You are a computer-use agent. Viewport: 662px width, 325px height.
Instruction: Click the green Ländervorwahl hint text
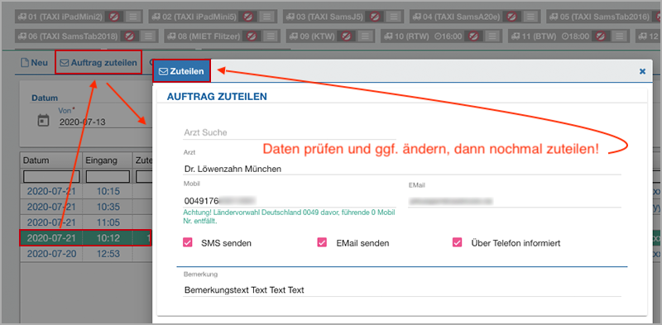288,217
